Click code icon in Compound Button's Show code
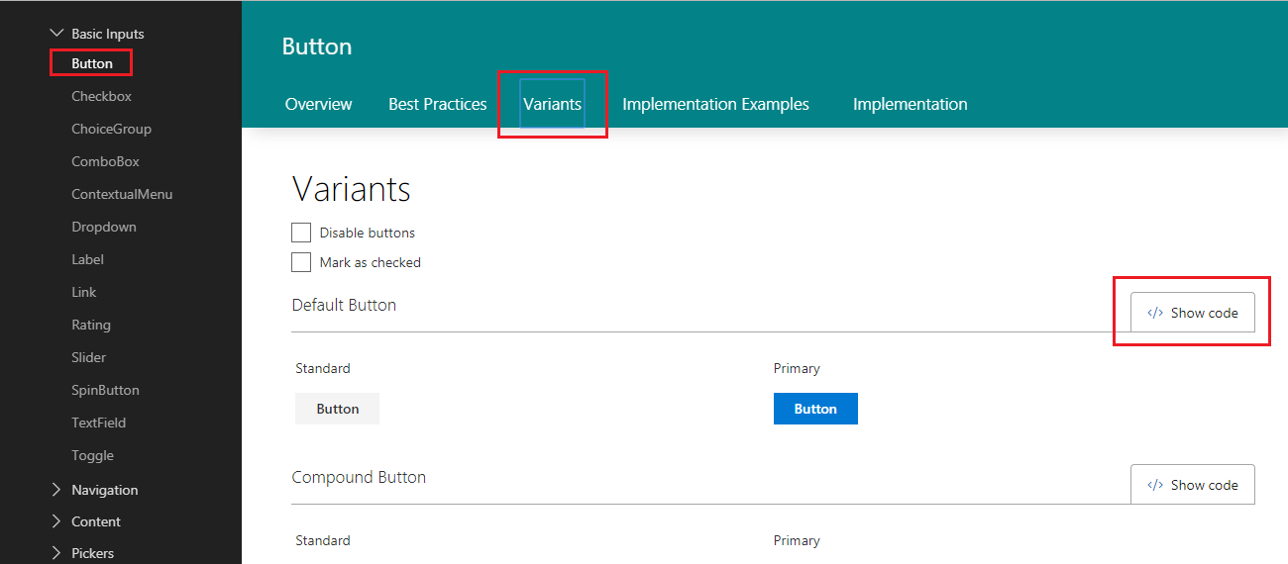The height and width of the screenshot is (564, 1288). (1155, 485)
